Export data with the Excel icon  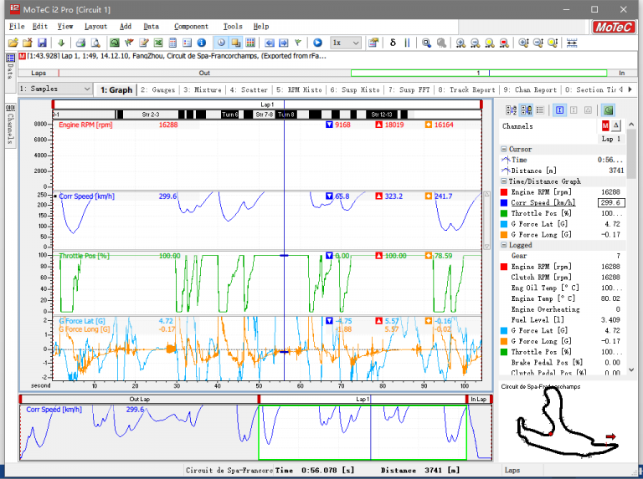(x=158, y=43)
